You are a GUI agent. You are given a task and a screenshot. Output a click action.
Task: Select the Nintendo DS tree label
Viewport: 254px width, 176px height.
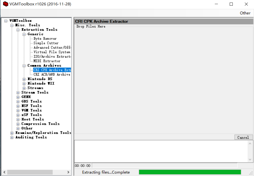40,79
